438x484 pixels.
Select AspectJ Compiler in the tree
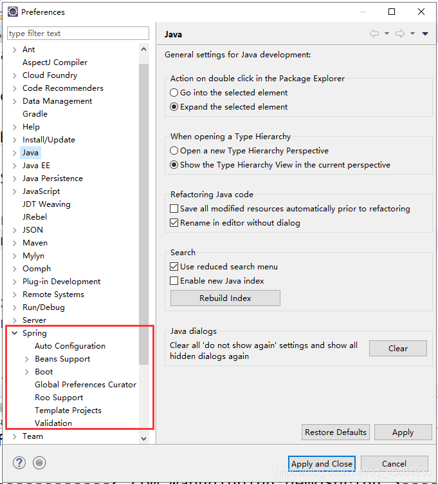coord(55,63)
